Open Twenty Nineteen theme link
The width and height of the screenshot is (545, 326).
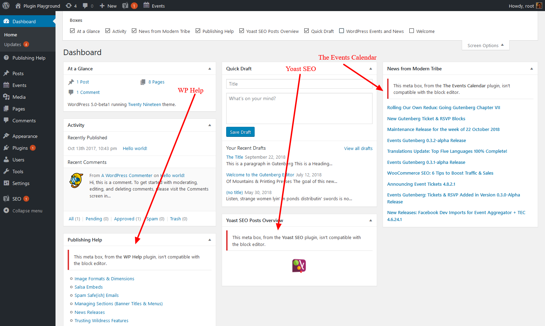click(144, 104)
